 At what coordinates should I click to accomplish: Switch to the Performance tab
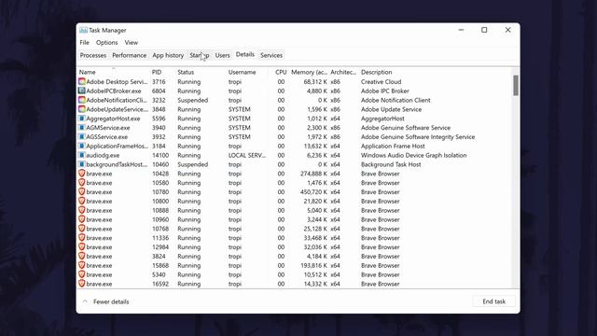click(x=129, y=55)
